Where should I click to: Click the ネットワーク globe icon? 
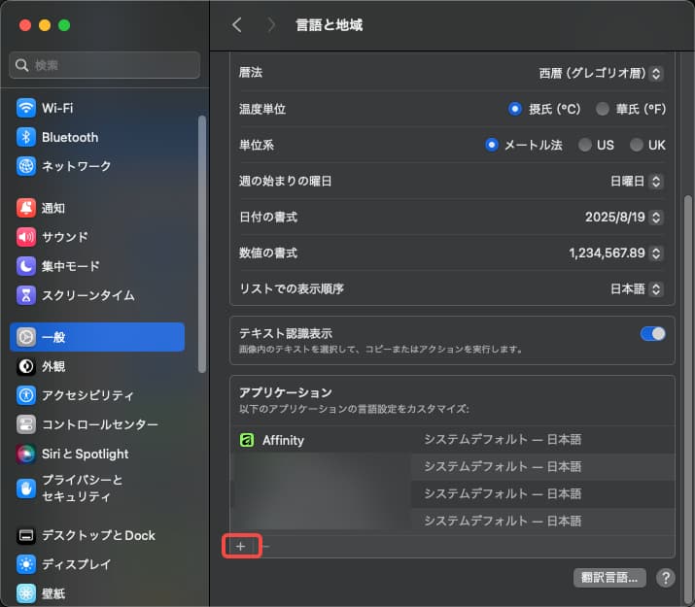pos(26,166)
